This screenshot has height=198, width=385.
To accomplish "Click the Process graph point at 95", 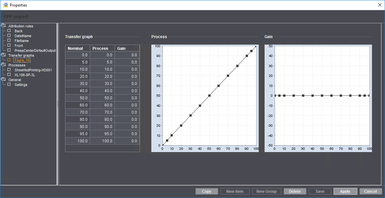I will (x=252, y=51).
